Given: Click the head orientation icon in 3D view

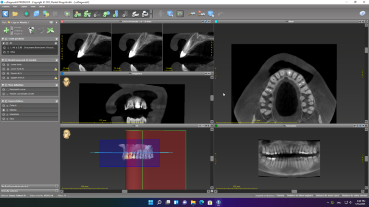Looking at the screenshot, I should tap(66, 134).
